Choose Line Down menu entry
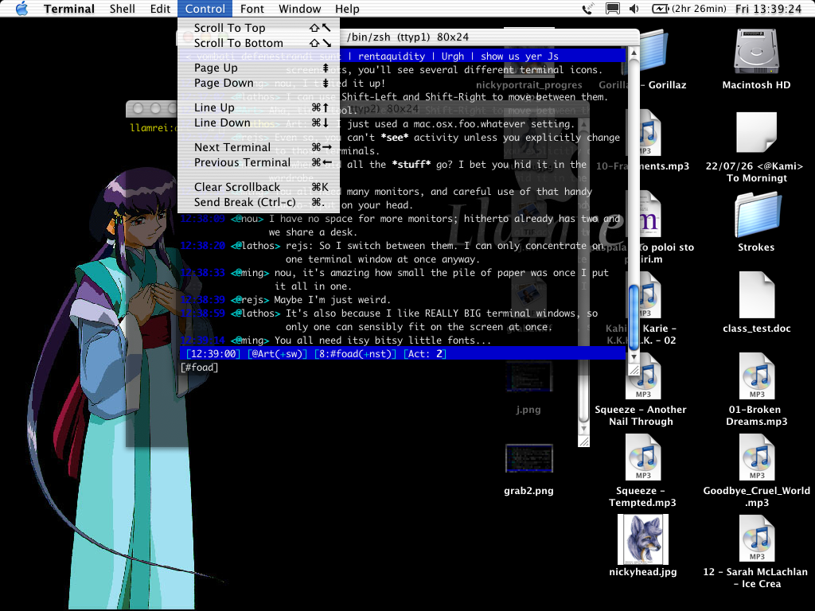 (x=259, y=123)
